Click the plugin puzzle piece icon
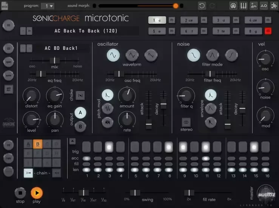279x208 pixels. [x=274, y=6]
